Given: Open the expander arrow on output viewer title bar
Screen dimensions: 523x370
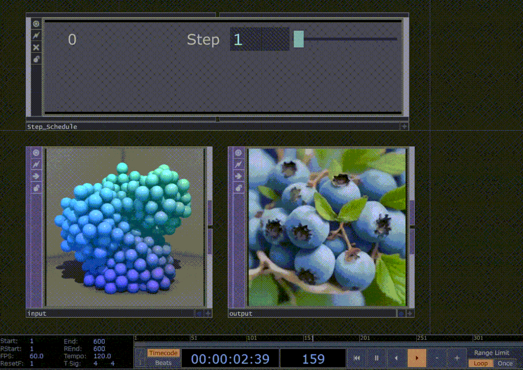Looking at the screenshot, I should click(410, 313).
